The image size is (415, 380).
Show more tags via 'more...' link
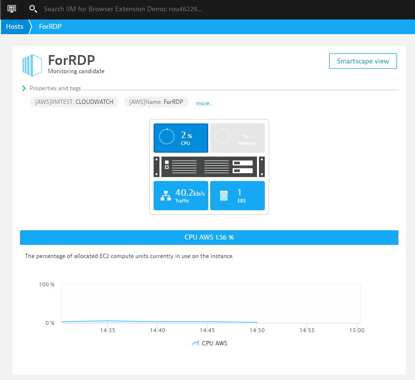click(x=205, y=103)
